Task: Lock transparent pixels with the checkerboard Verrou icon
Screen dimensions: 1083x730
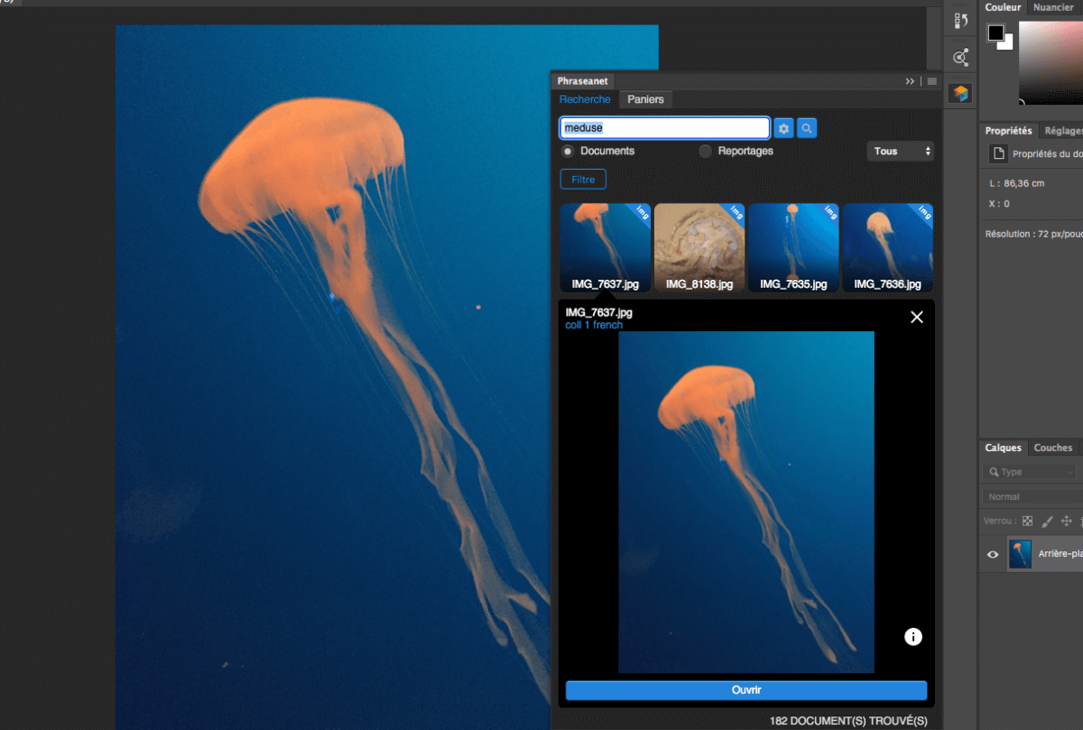Action: pos(1027,521)
